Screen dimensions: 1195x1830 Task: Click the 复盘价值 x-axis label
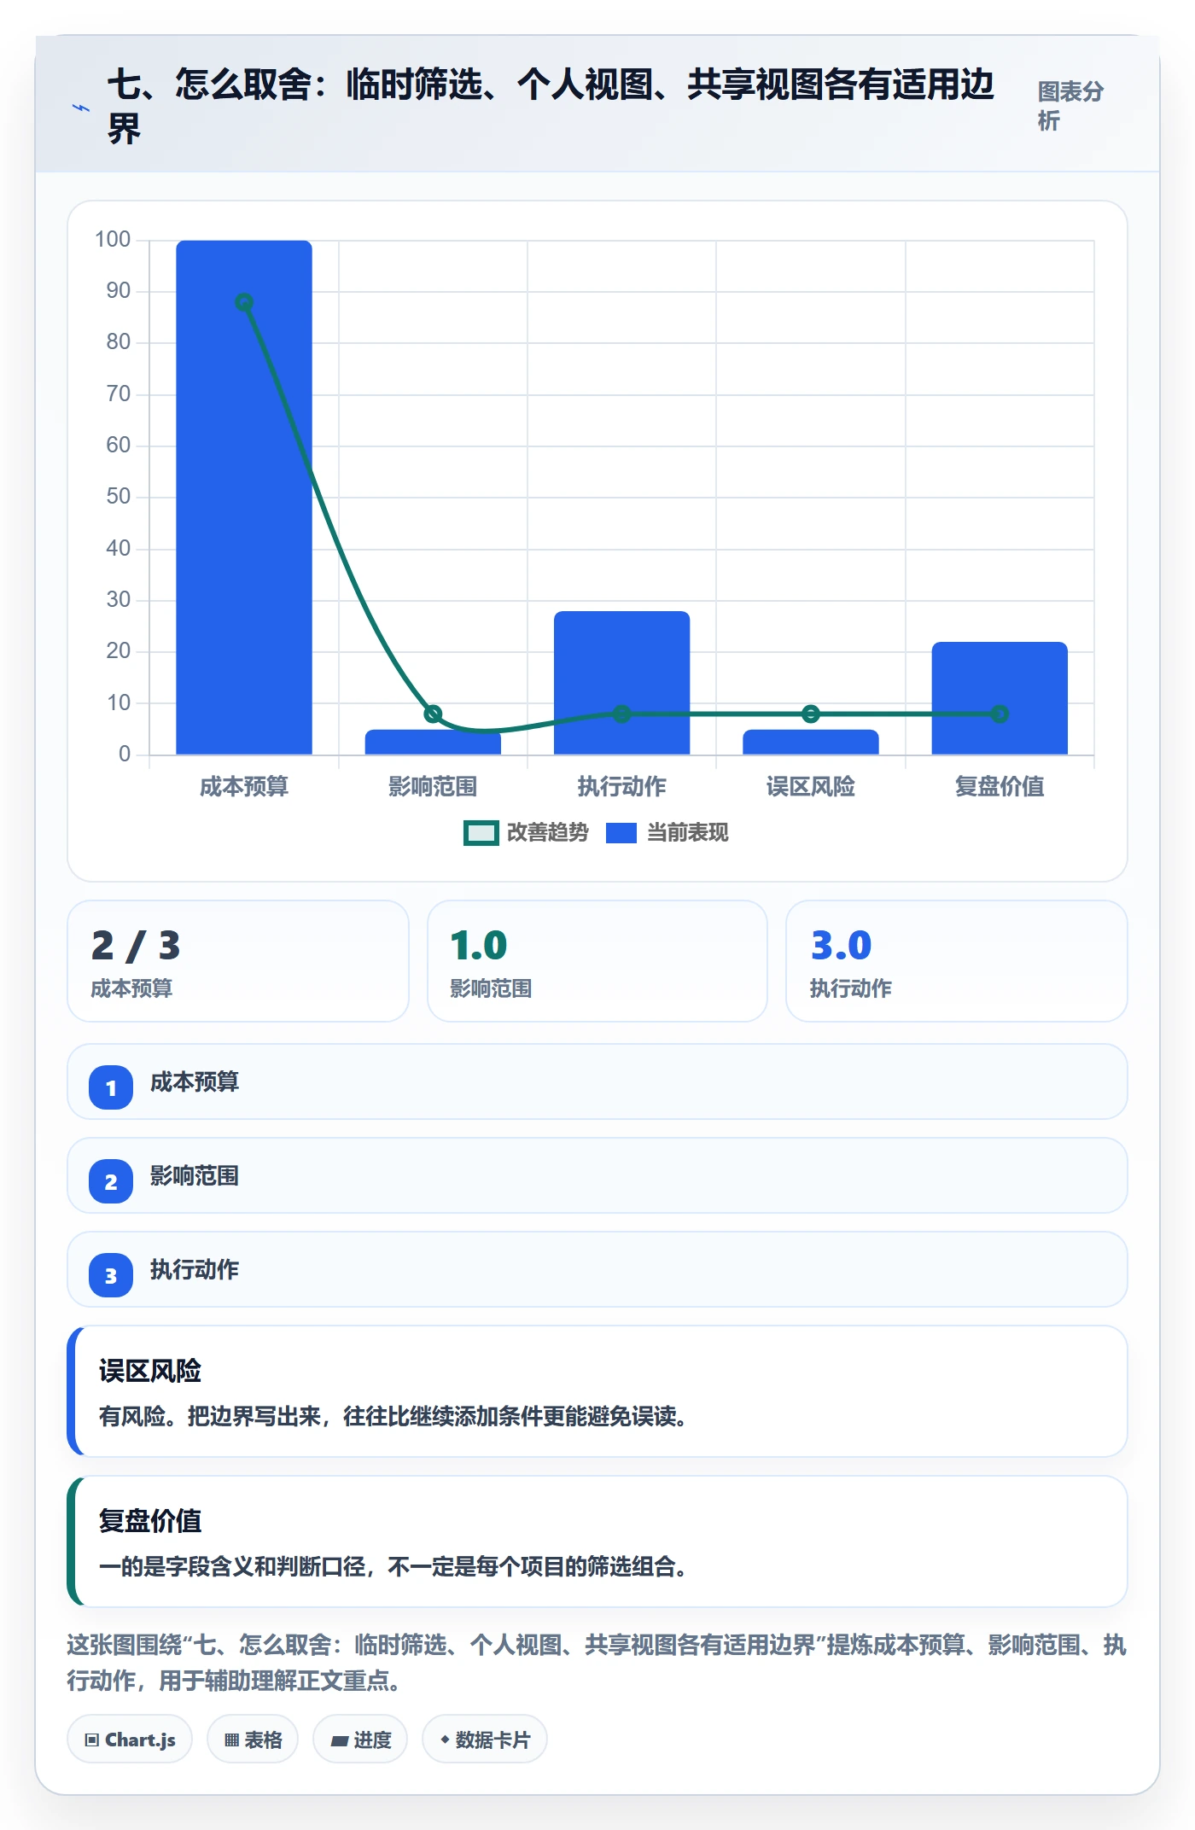(1000, 786)
